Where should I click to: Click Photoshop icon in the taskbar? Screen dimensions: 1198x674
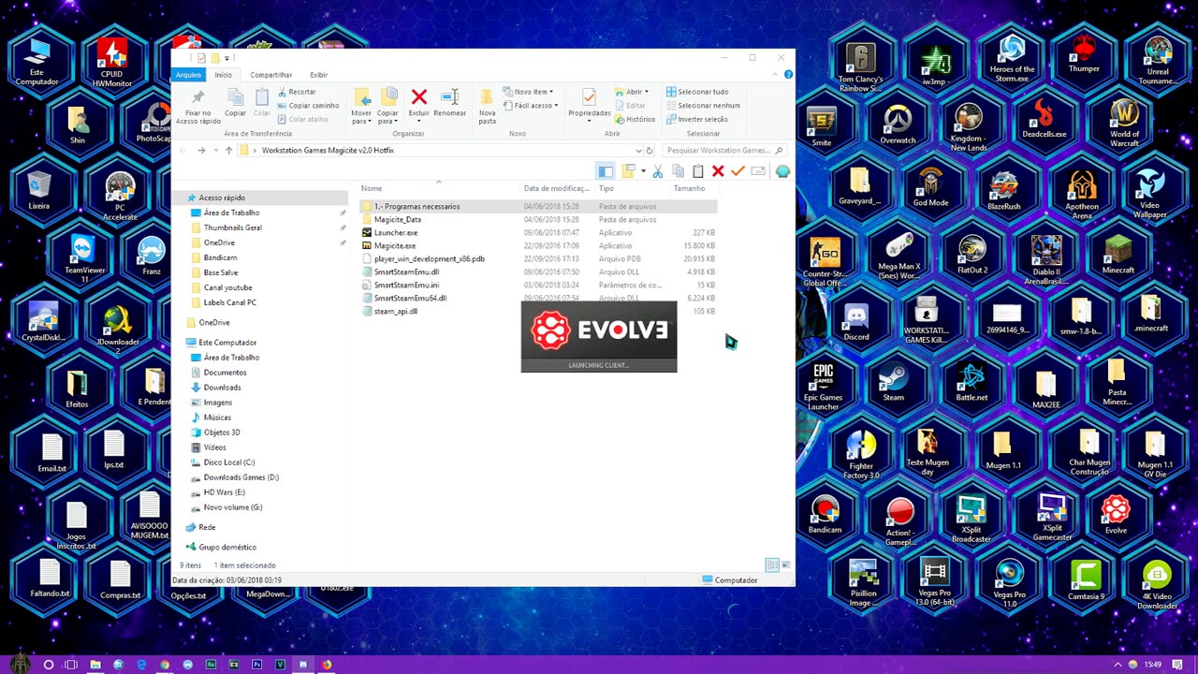[x=256, y=665]
